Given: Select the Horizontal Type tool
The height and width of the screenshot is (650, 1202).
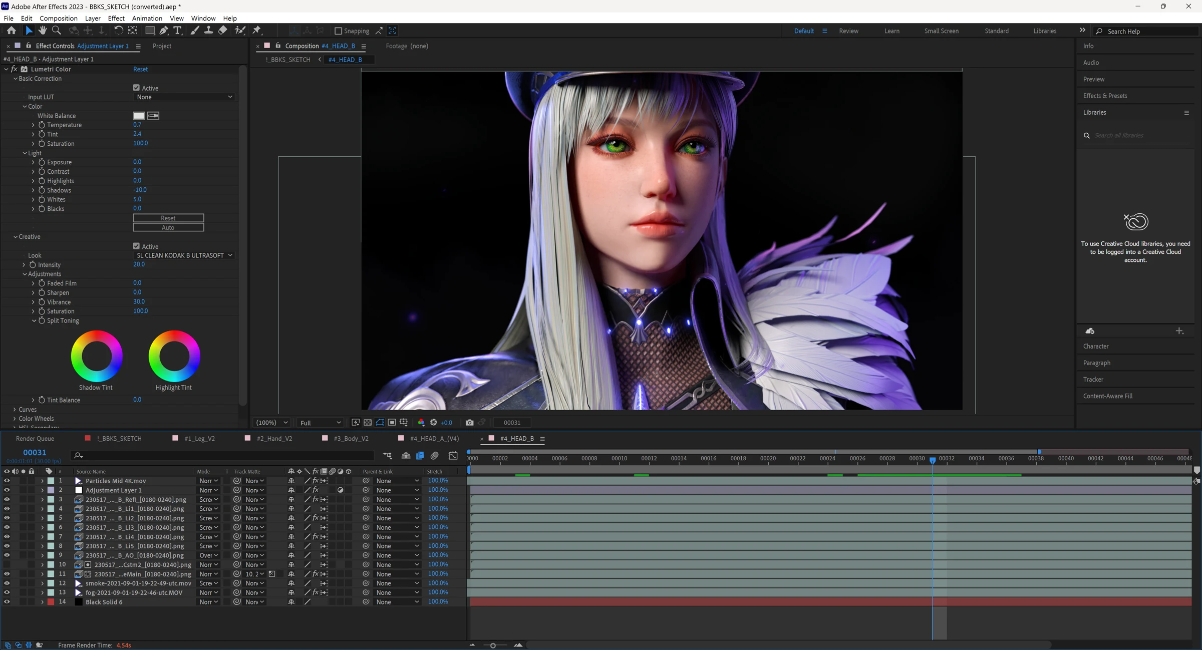Looking at the screenshot, I should 177,31.
